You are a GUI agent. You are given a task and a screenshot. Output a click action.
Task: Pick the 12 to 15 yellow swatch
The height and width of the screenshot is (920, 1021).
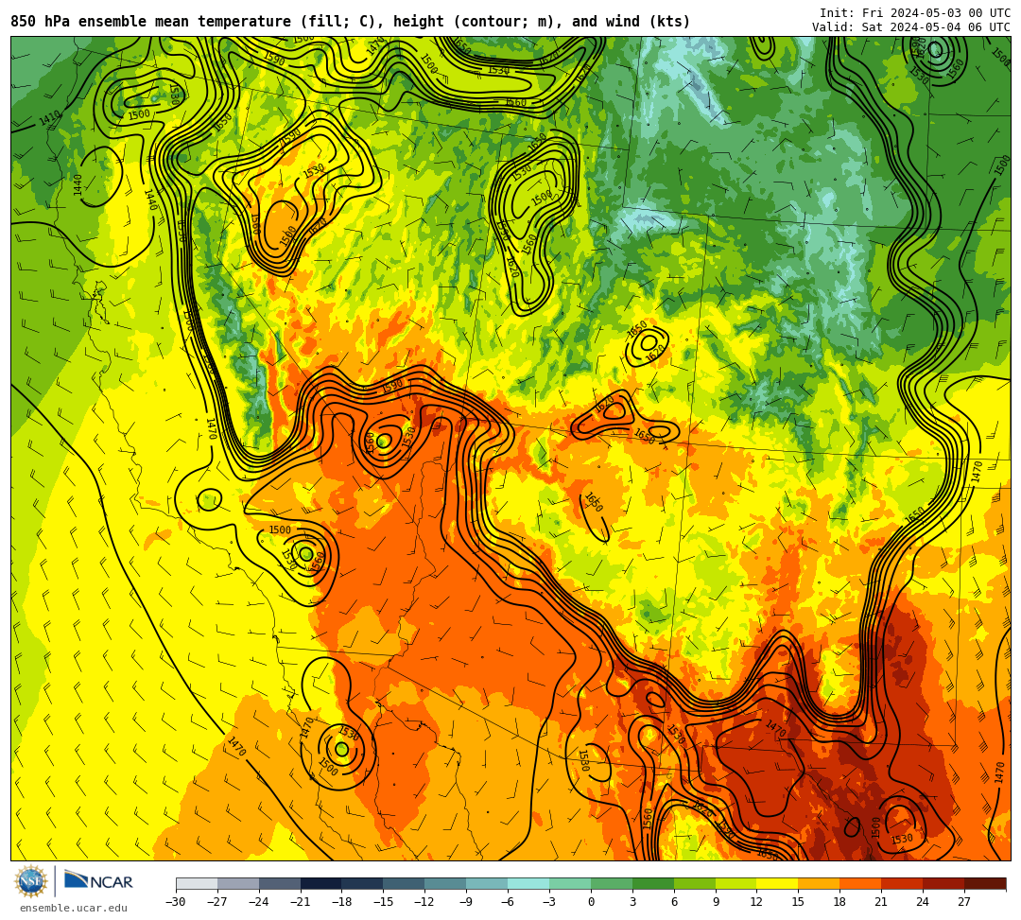click(778, 883)
